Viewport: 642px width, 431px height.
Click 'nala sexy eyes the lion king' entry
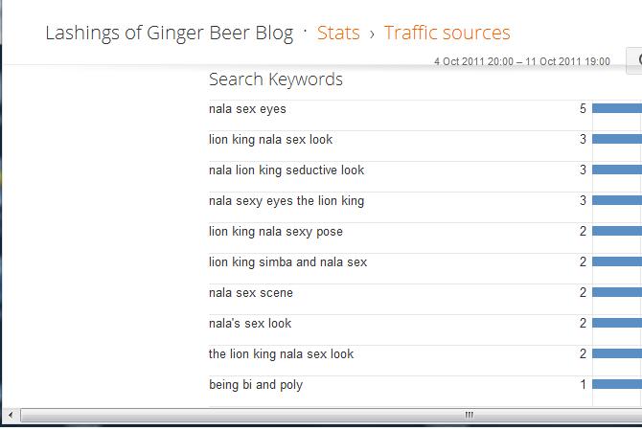tap(287, 201)
